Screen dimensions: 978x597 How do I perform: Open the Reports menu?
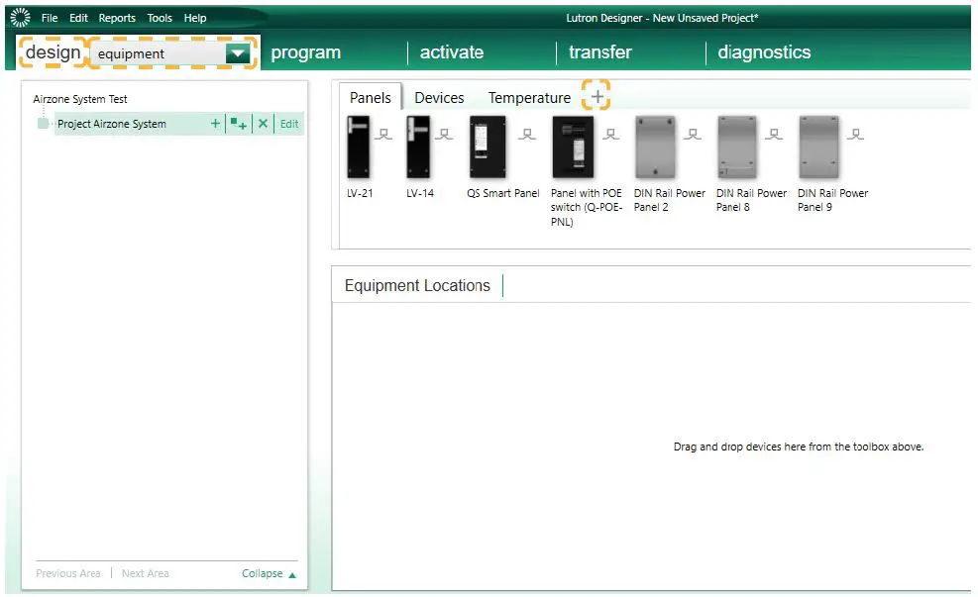[117, 17]
